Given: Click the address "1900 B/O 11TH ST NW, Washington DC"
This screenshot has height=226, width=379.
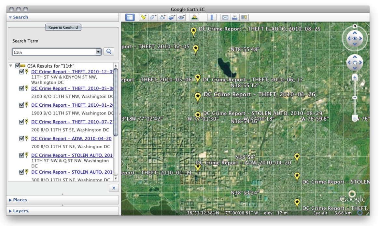Looking at the screenshot, I should 72,113.
